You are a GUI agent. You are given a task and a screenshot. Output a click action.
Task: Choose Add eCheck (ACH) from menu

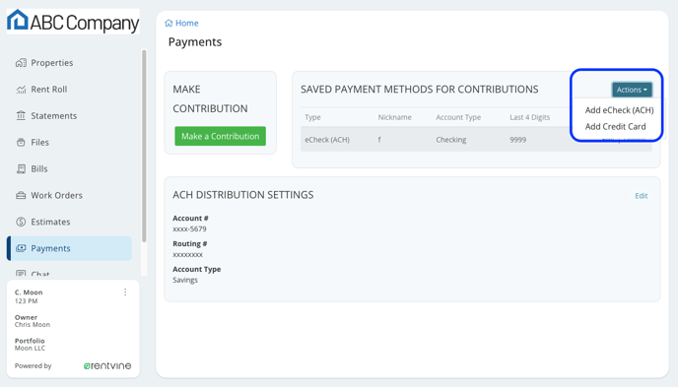(x=619, y=110)
